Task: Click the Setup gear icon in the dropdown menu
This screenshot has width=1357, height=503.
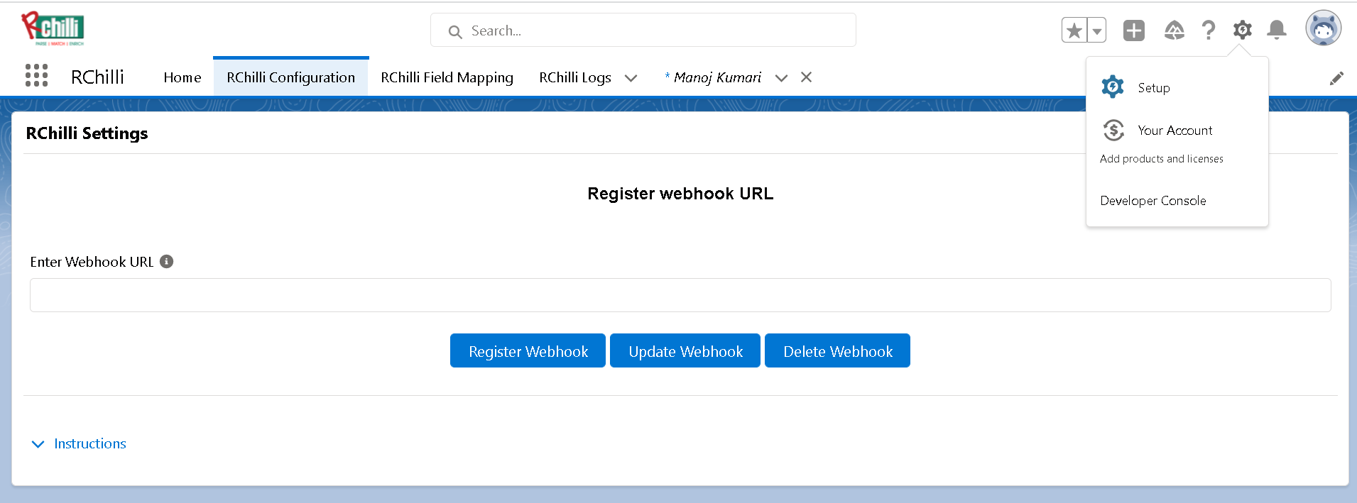Action: [1113, 87]
